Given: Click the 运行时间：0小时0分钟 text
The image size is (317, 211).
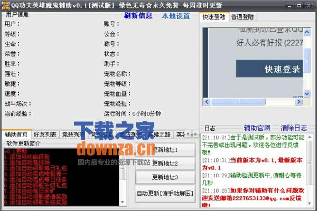Looking at the screenshot, I should point(133,113).
